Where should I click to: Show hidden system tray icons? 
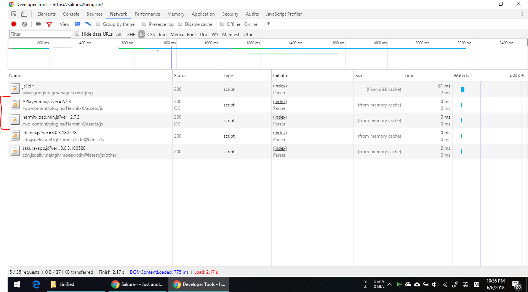click(x=390, y=284)
